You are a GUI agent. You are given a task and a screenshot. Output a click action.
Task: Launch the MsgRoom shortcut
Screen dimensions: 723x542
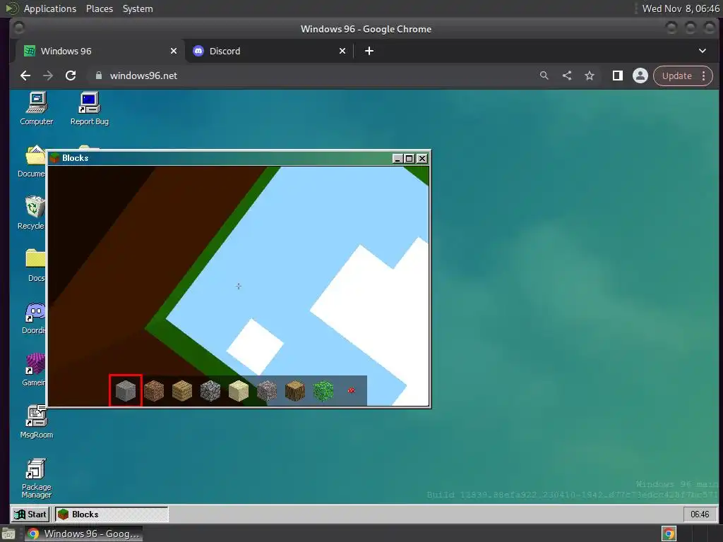37,422
